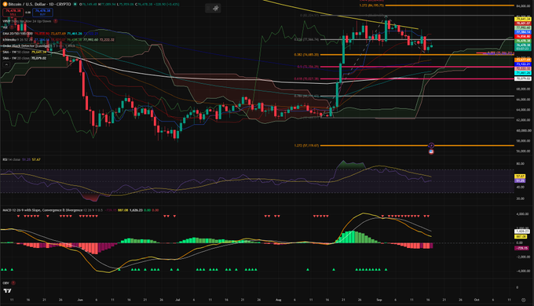Click MACD 1,626.23 white value label
Viewport: 534px width, 306px height.
click(521, 231)
